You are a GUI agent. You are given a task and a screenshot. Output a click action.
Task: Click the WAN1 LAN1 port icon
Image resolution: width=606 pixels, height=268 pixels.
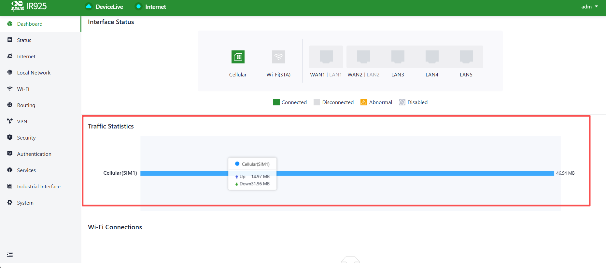(326, 57)
